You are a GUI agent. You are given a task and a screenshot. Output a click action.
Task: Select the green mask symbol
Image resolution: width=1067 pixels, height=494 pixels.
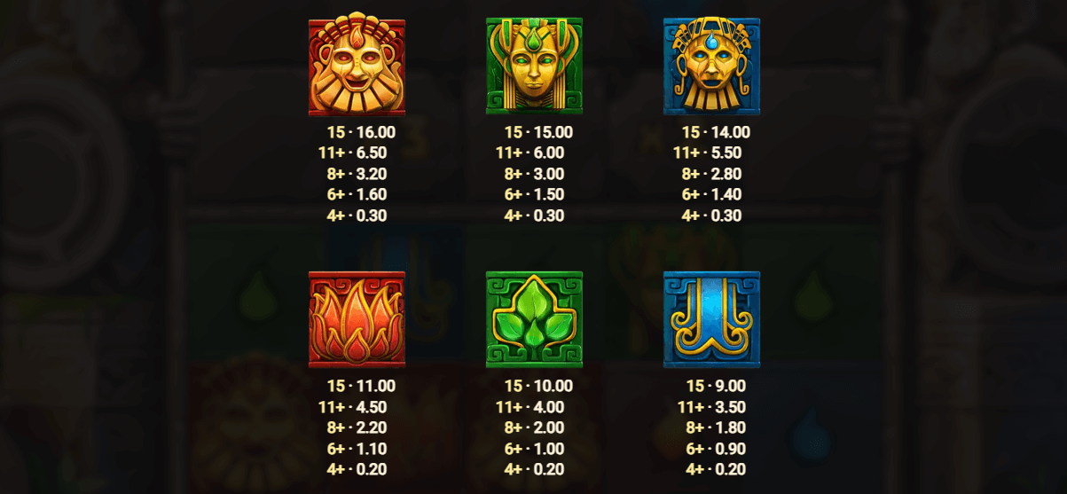pos(534,67)
